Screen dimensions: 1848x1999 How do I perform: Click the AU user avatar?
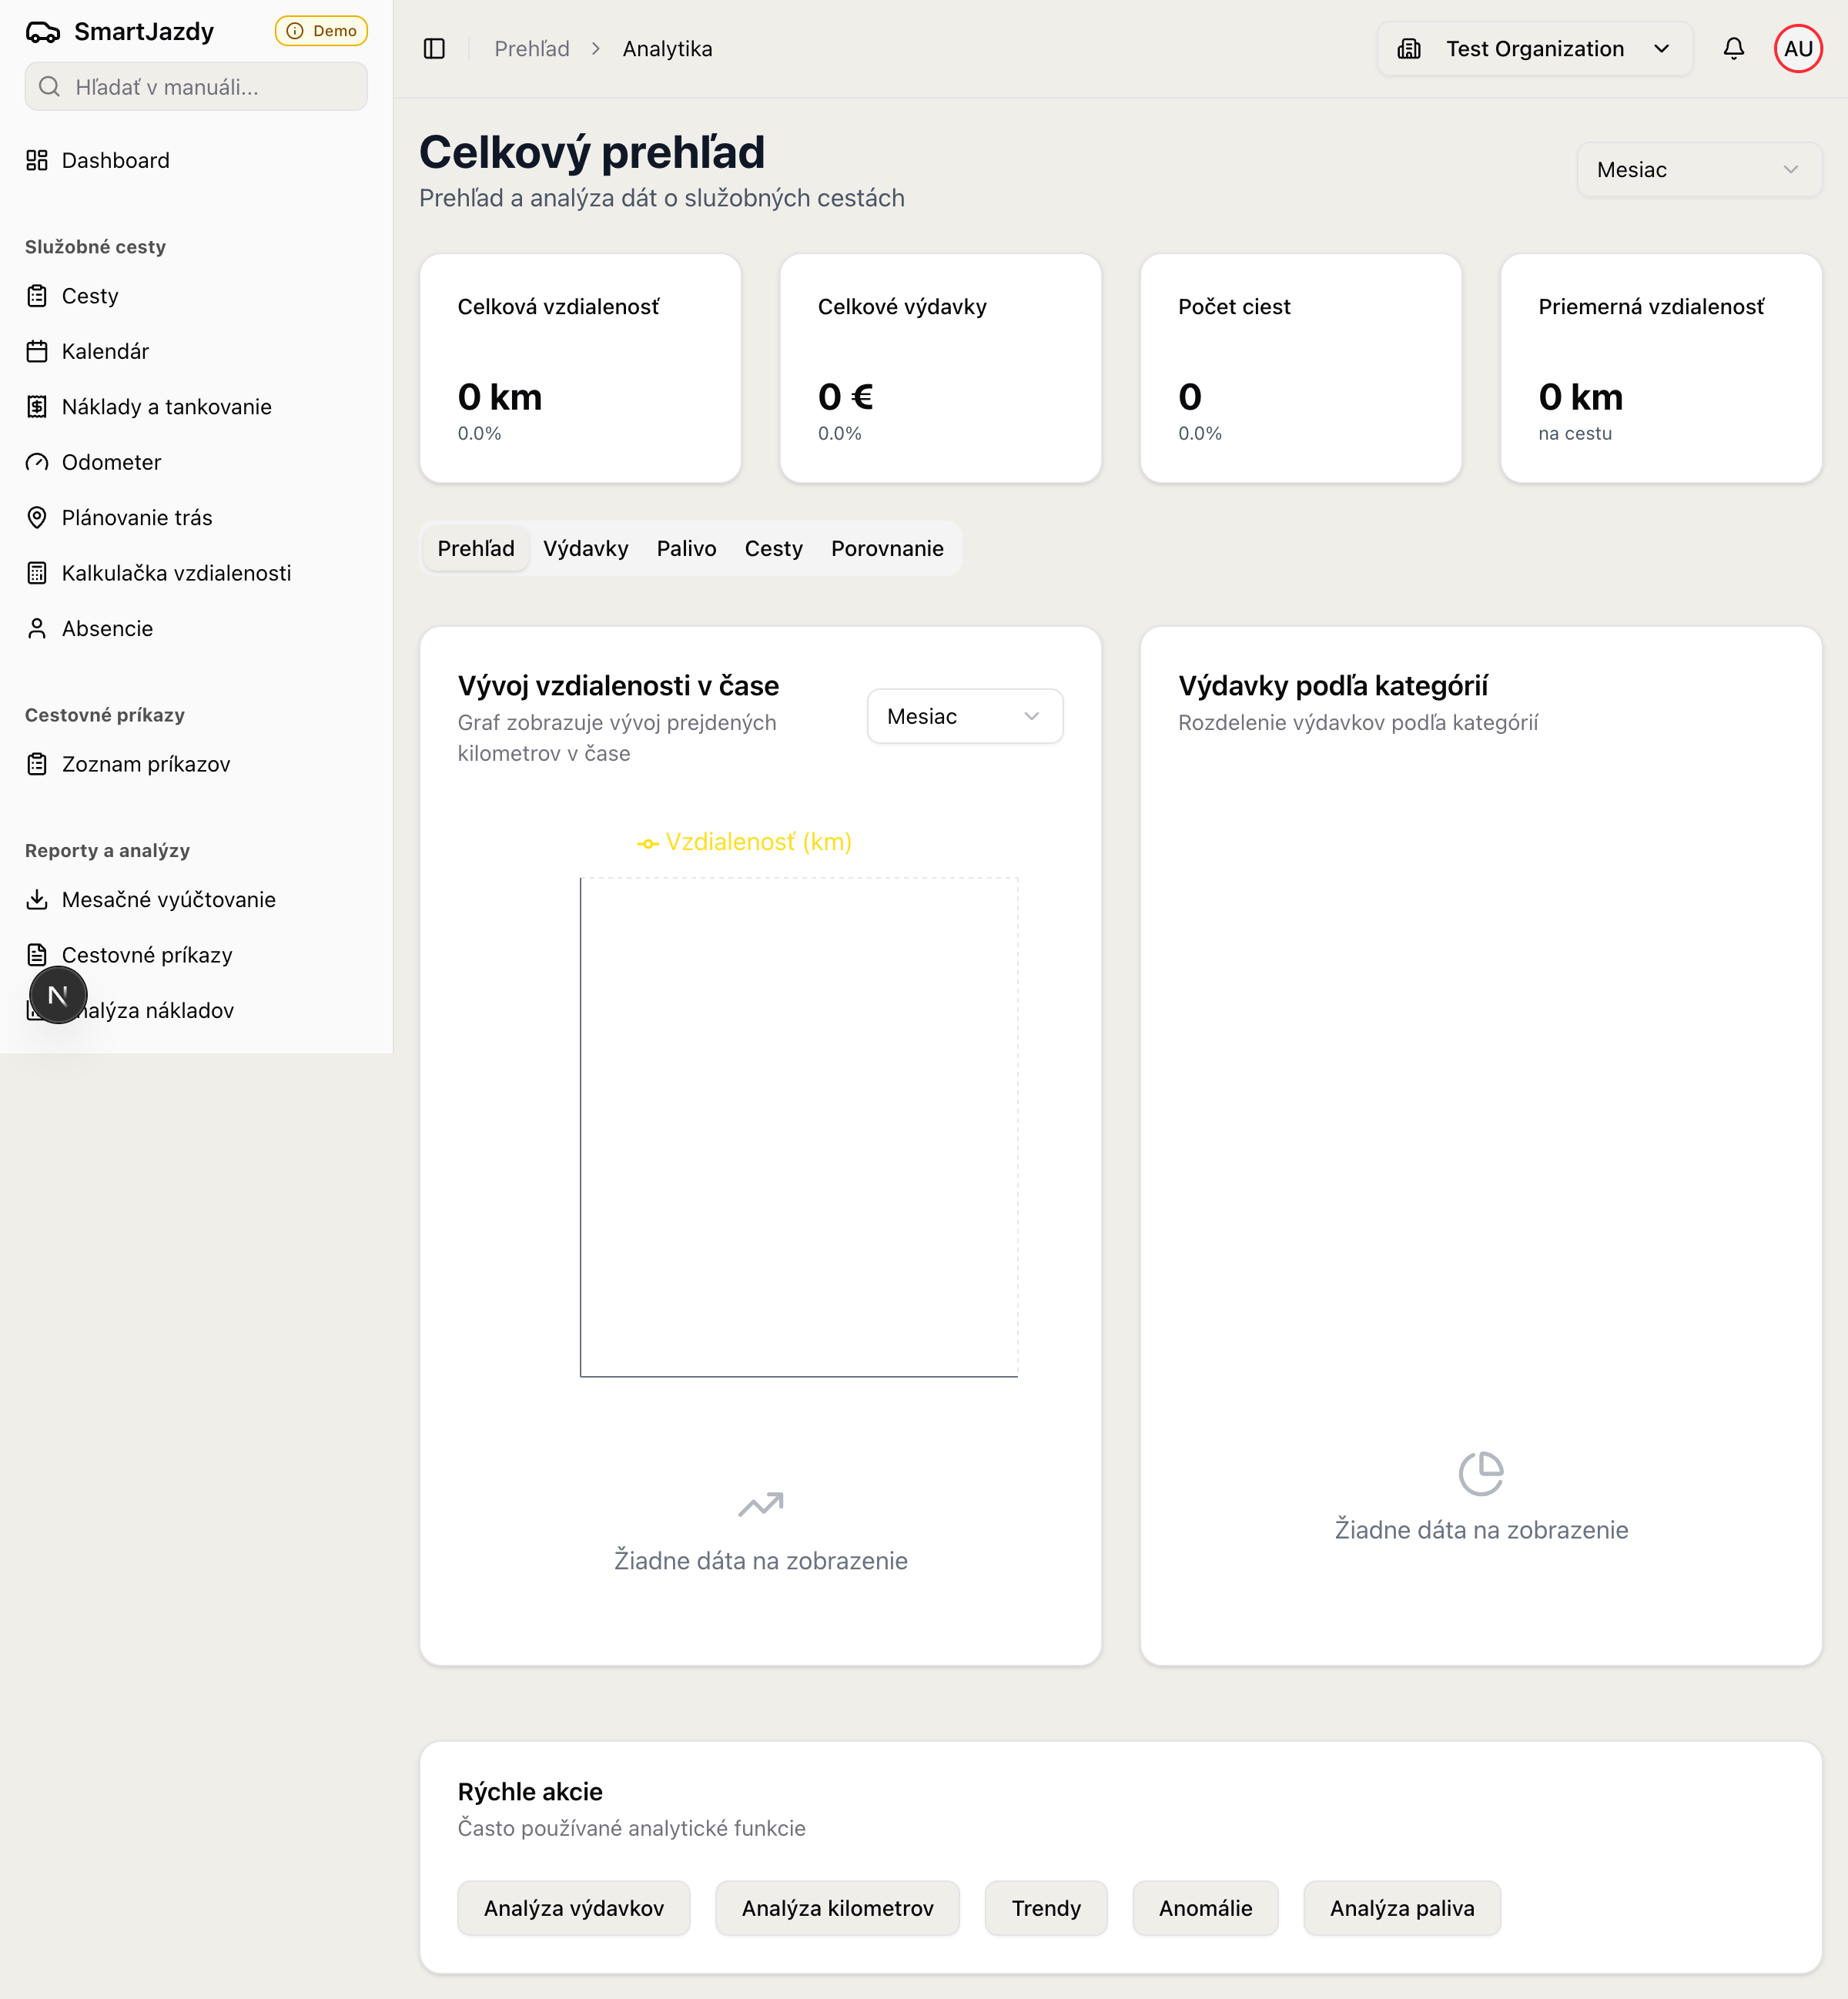1797,48
